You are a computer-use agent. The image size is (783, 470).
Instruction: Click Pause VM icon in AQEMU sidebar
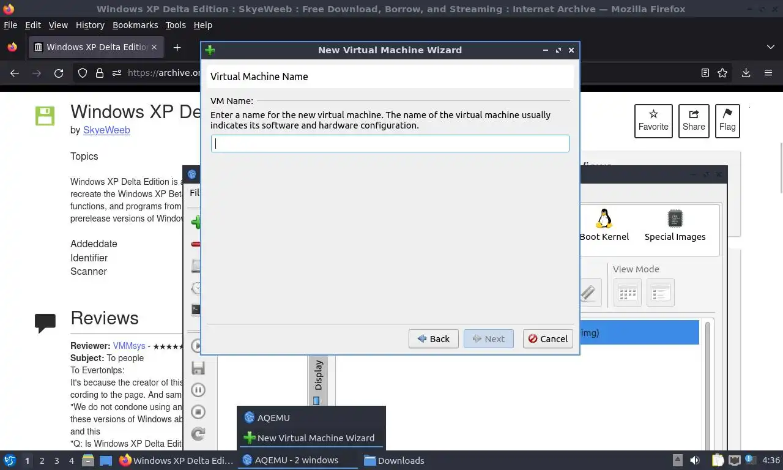[x=198, y=390]
